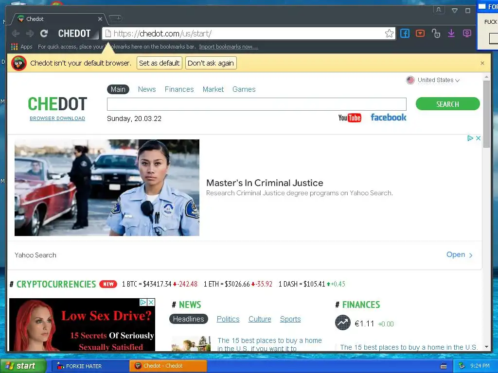Click the CHEDOT logo on the page
This screenshot has height=373, width=498.
[x=57, y=104]
